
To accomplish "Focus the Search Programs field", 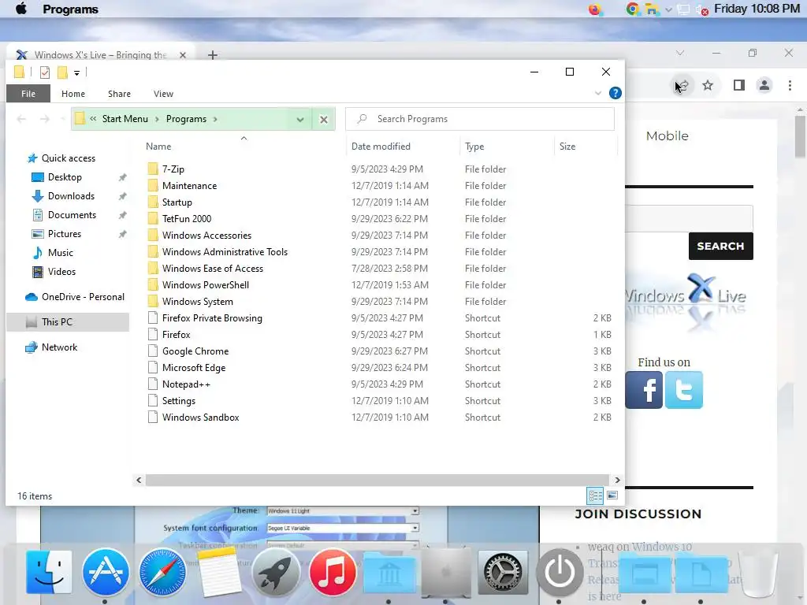I will pos(480,120).
